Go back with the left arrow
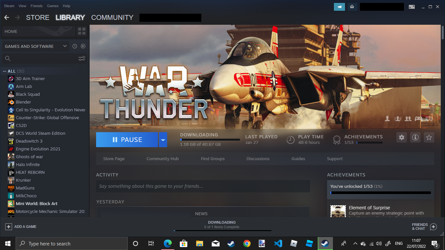This screenshot has width=445, height=250. click(7, 18)
